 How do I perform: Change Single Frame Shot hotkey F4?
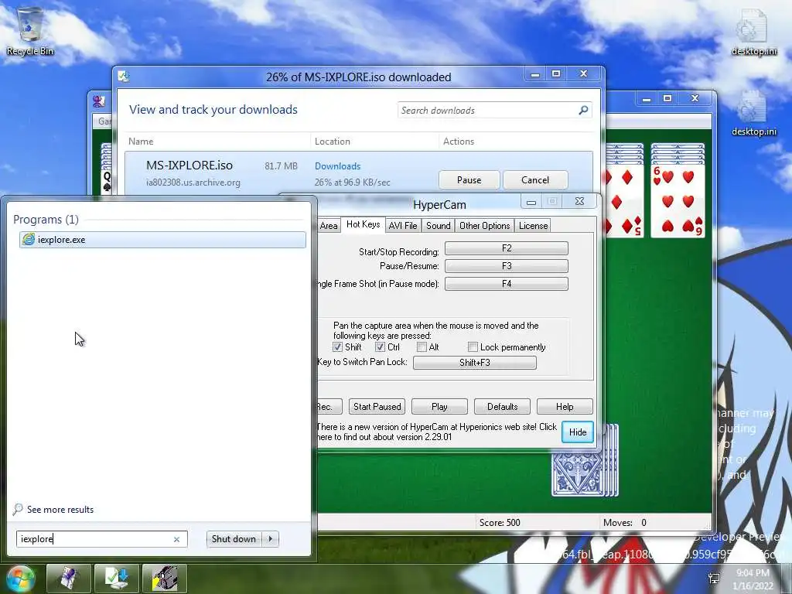point(506,283)
